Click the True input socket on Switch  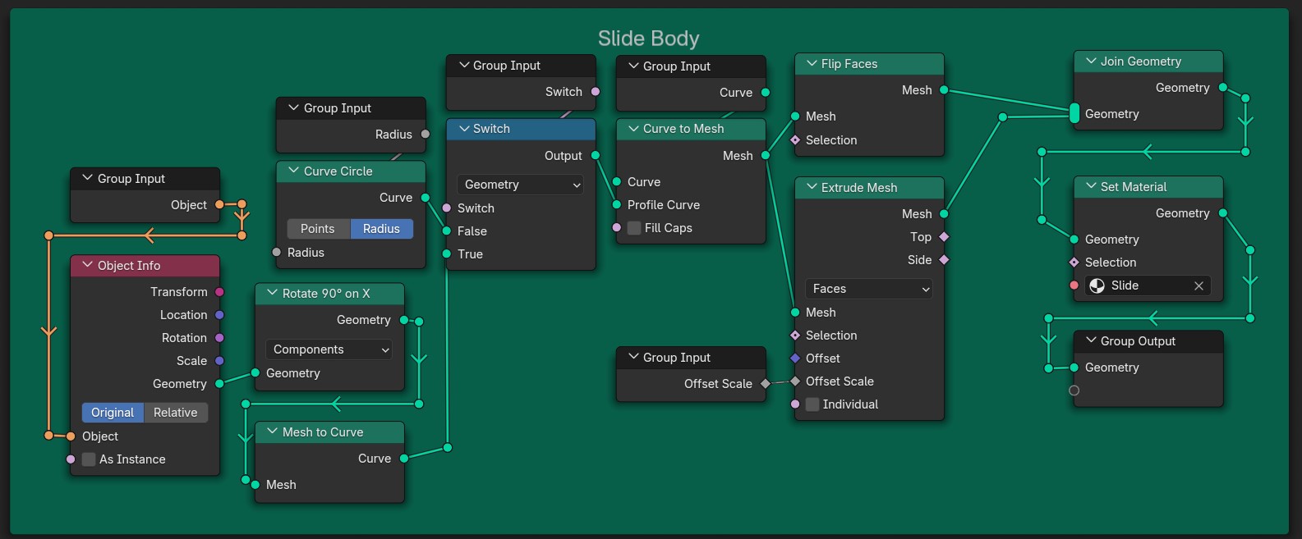447,254
